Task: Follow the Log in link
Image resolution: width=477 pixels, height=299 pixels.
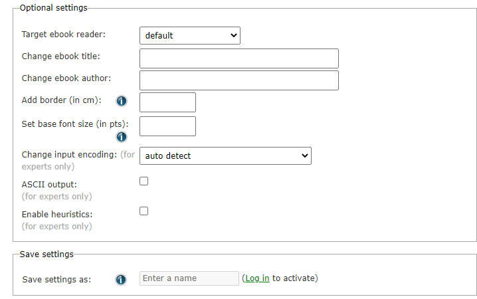Action: [257, 278]
